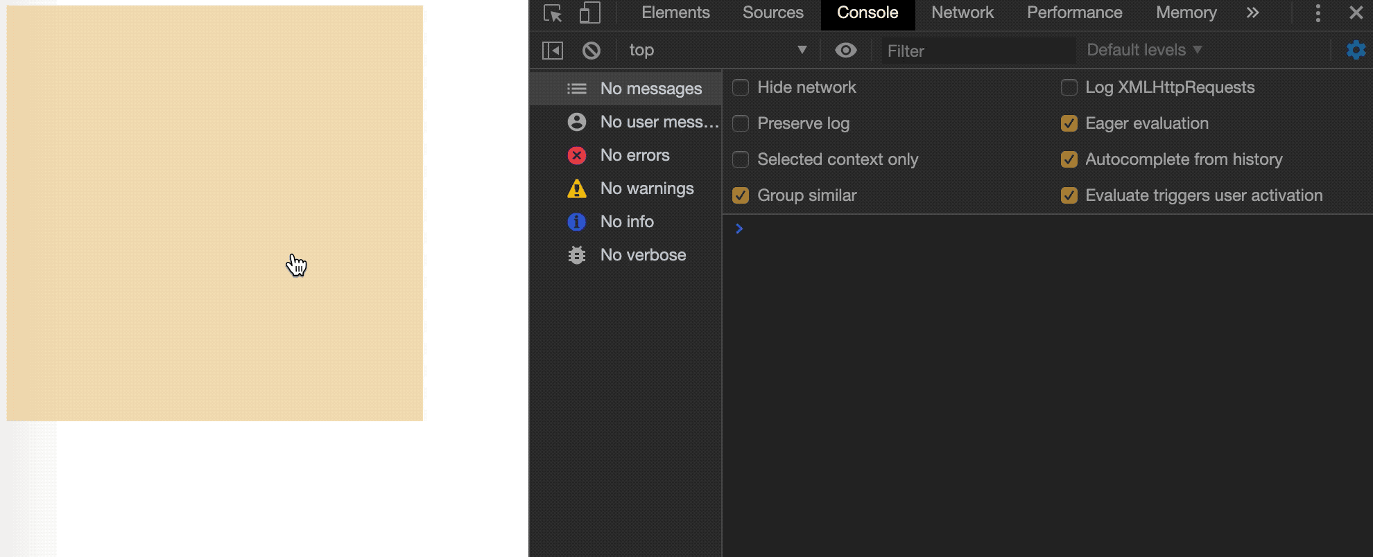Image resolution: width=1373 pixels, height=557 pixels.
Task: Activate the inspect element picker icon
Action: tap(553, 13)
